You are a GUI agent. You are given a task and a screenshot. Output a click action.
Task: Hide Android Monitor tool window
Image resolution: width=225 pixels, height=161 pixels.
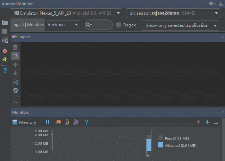point(221,3)
